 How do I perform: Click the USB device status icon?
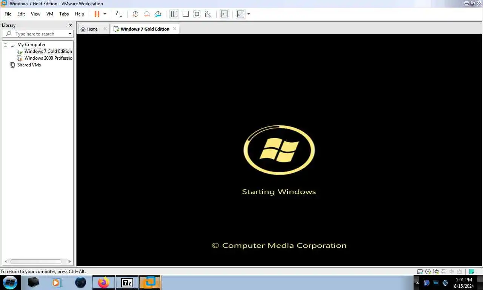pyautogui.click(x=460, y=271)
